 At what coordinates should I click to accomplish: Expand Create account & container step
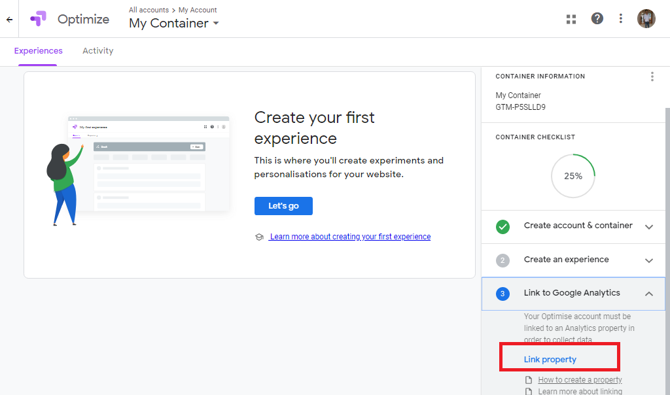coord(648,227)
